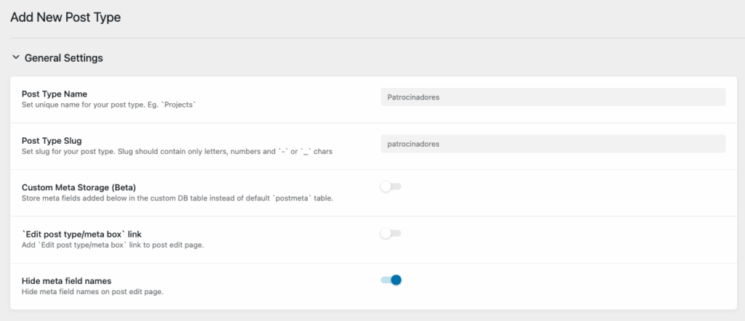Click the Add New Post Type page heading
Viewport: 745px width, 321px height.
pos(65,17)
